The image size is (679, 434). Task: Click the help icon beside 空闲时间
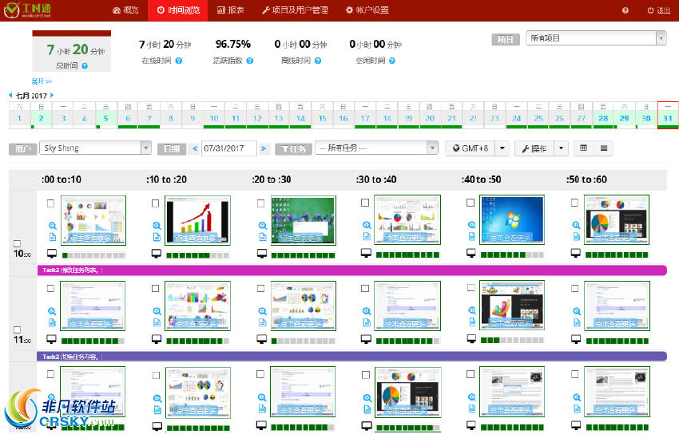click(392, 61)
